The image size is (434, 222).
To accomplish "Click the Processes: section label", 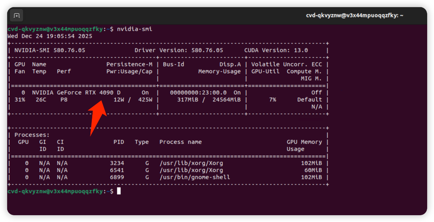I will (32, 135).
